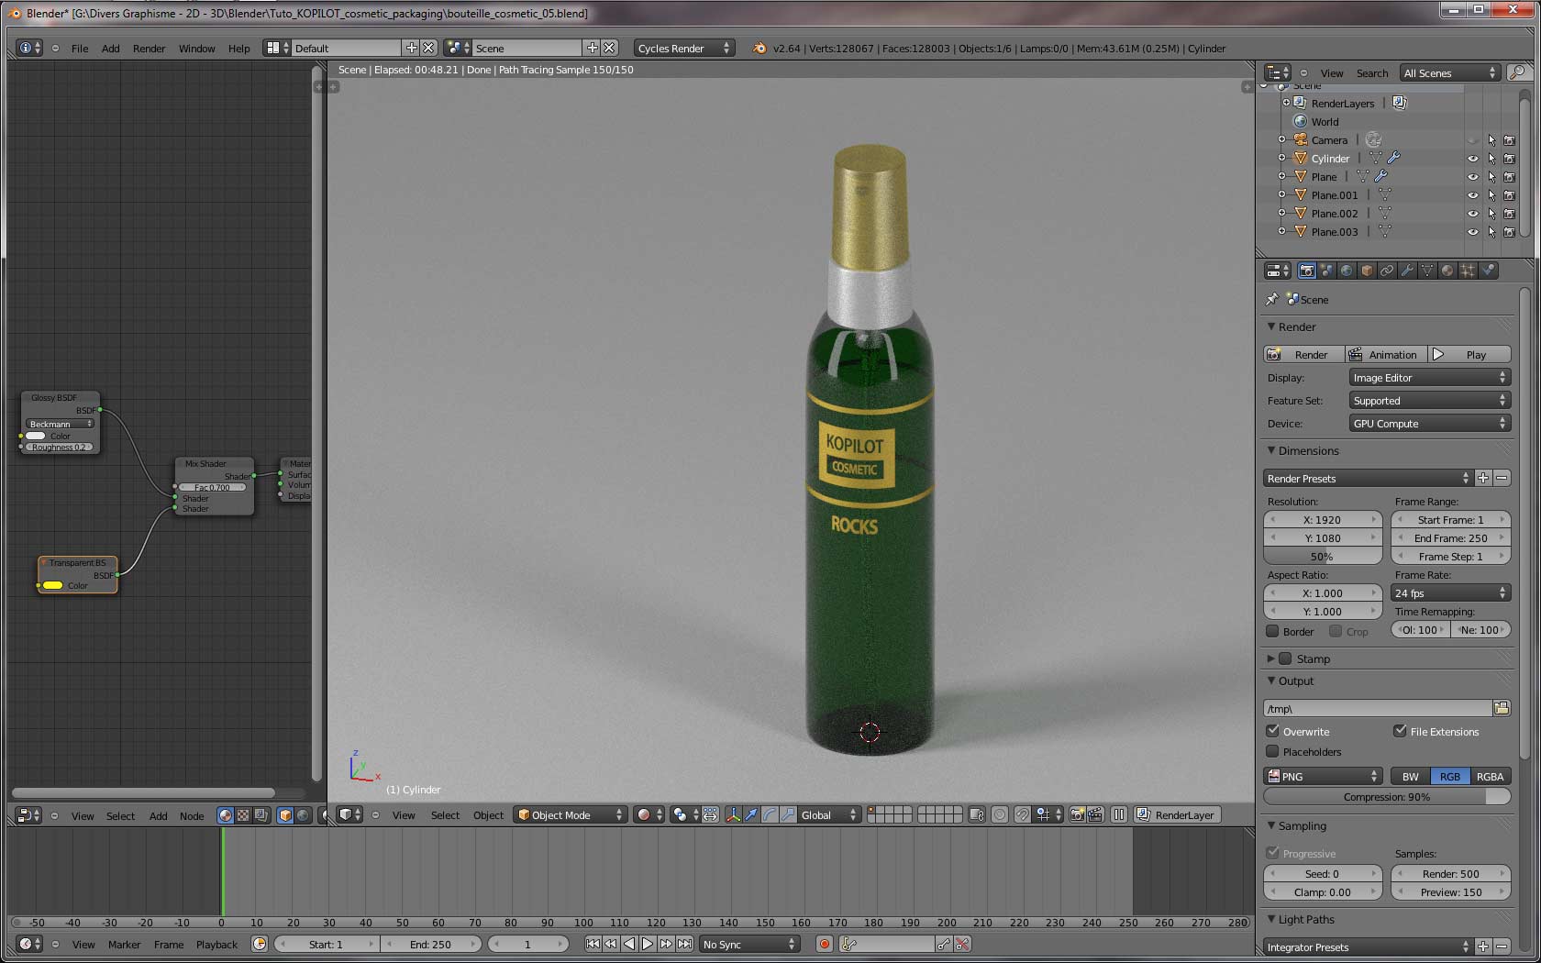Image resolution: width=1541 pixels, height=963 pixels.
Task: Click the Play button in Render panel
Action: [1469, 354]
